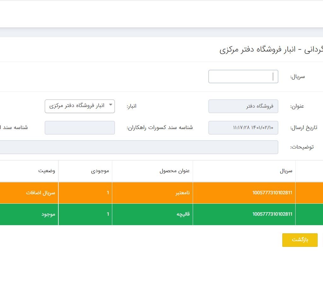
Task: Open the انبار warehouse dropdown
Action: (x=80, y=106)
